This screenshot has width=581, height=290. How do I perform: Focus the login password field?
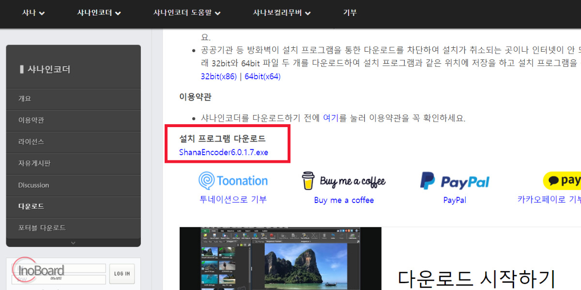tap(59, 279)
